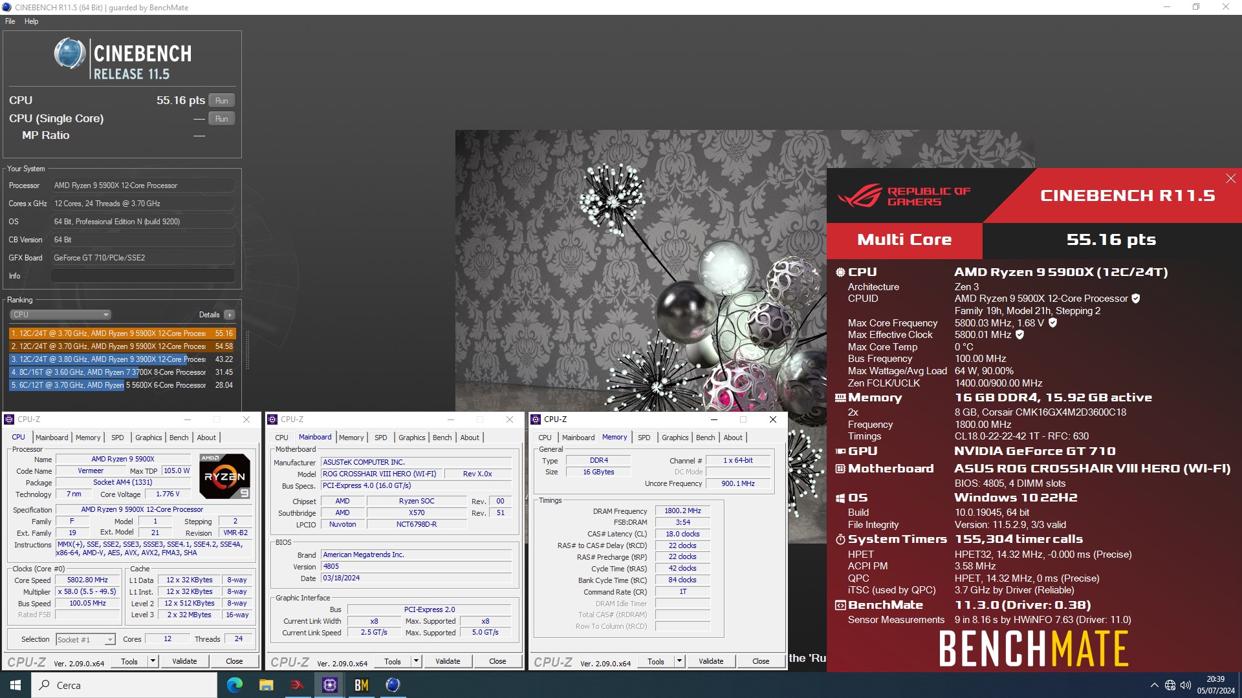The width and height of the screenshot is (1242, 698).
Task: Select ranking entry scoring 54.58
Action: point(122,346)
